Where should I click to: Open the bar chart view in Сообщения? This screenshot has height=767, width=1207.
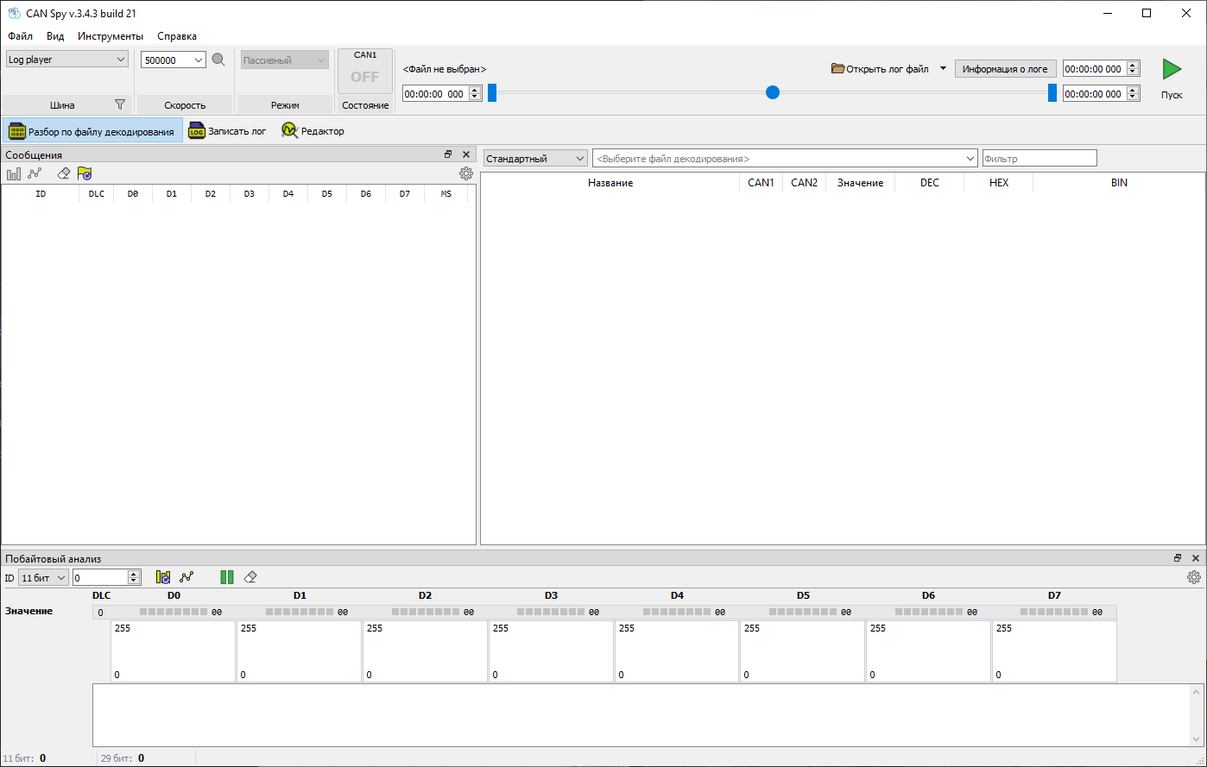[14, 173]
